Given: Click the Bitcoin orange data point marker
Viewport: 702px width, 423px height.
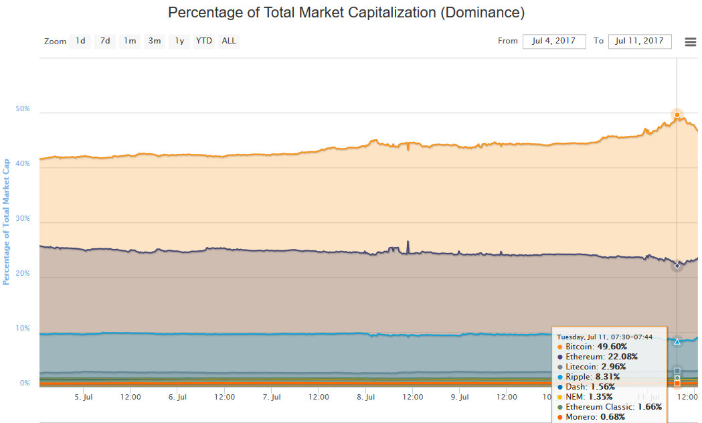Looking at the screenshot, I should [677, 115].
